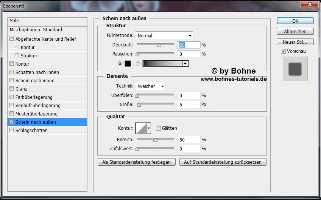Image resolution: width=321 pixels, height=200 pixels.
Task: Click Als Standardeinstellung festlegen button
Action: pos(136,162)
